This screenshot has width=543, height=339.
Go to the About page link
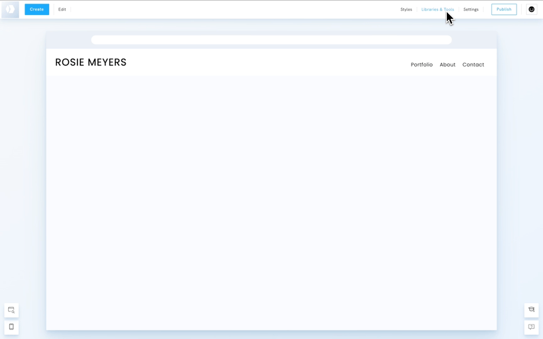tap(447, 65)
